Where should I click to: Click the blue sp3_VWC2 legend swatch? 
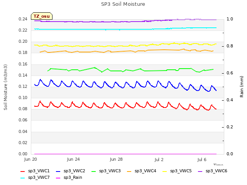[58, 172]
